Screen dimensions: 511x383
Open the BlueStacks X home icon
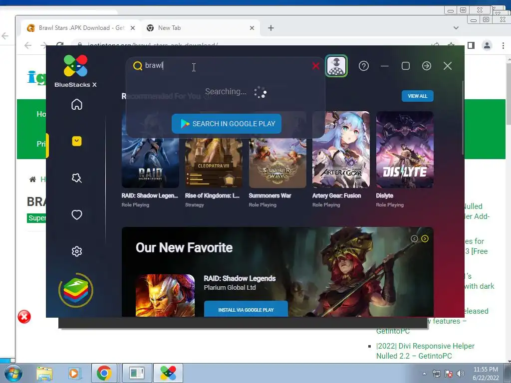tap(76, 104)
